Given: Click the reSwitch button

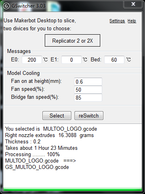Looking at the screenshot, I should tap(89, 116).
